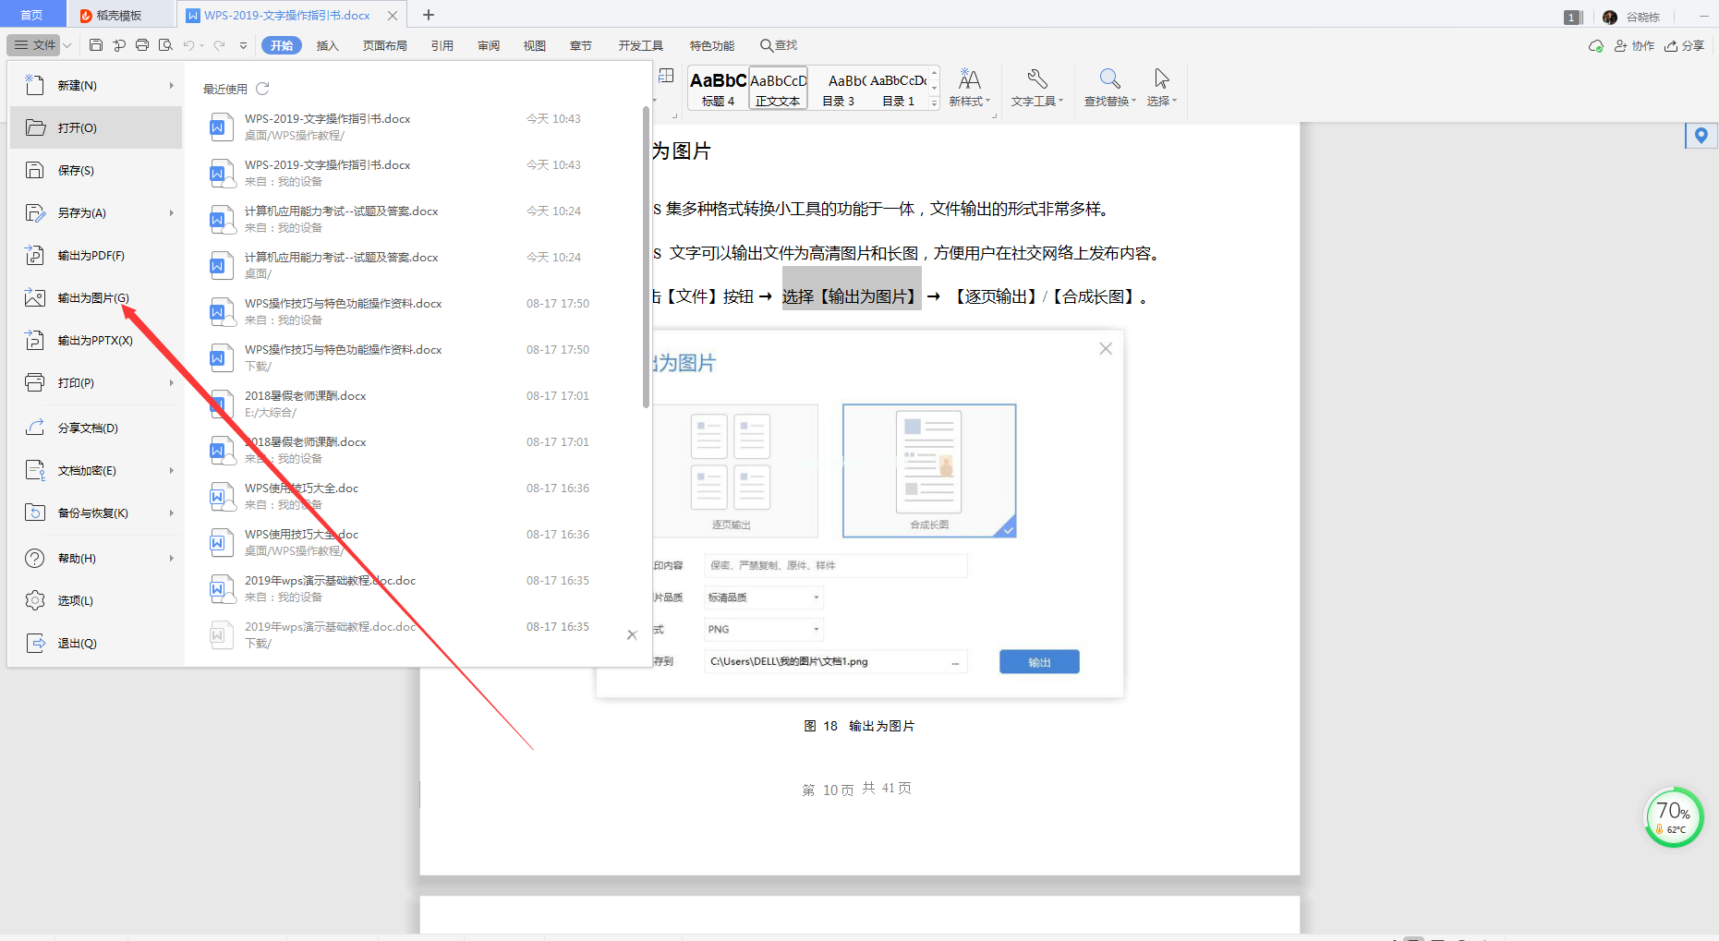Select 输出为PDF(F) menu entry
The width and height of the screenshot is (1719, 941).
96,255
